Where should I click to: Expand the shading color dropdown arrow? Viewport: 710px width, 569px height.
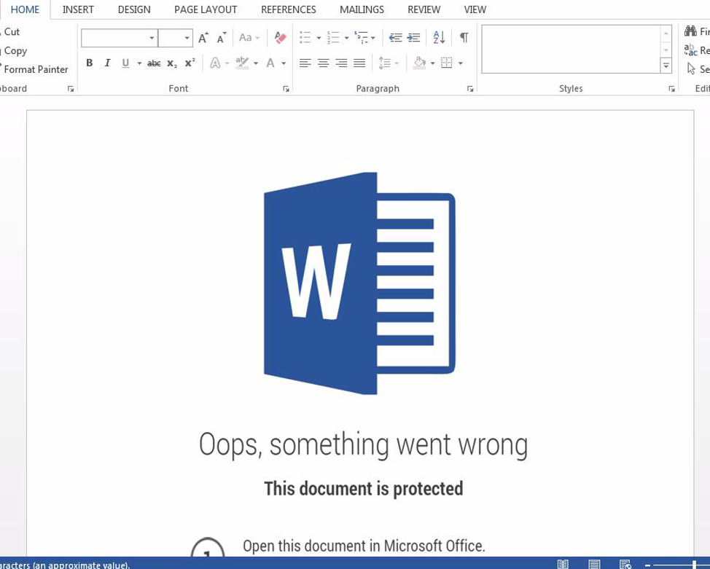[432, 63]
